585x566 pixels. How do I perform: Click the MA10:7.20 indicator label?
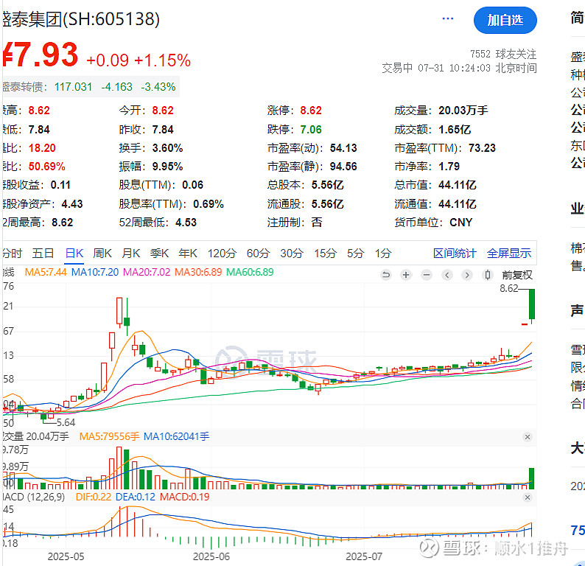pos(95,272)
